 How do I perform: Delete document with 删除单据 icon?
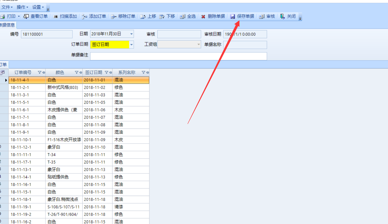tap(203, 16)
